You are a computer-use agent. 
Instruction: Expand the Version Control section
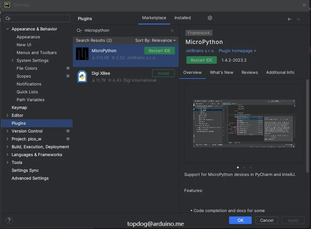(8, 131)
